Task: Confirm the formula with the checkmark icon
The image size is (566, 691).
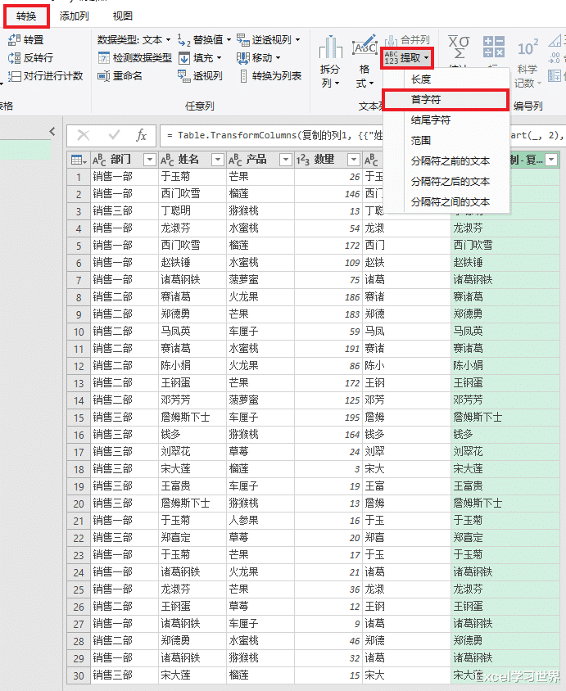Action: click(113, 135)
